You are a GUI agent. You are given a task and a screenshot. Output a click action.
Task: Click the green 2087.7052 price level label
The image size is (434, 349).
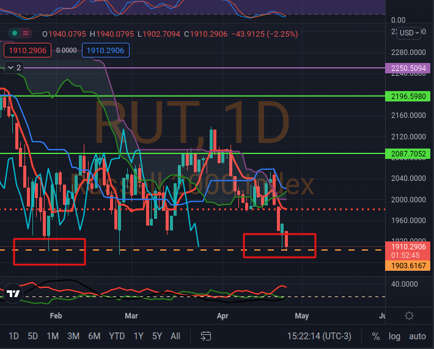point(408,154)
